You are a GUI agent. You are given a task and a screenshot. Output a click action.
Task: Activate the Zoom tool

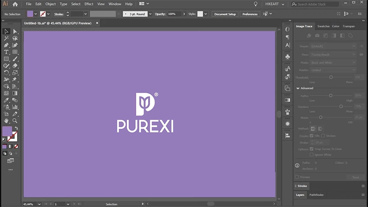[15, 121]
